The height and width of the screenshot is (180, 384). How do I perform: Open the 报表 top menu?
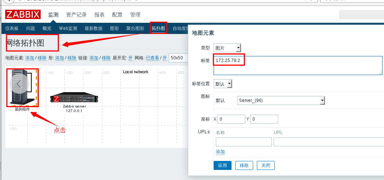pyautogui.click(x=100, y=15)
